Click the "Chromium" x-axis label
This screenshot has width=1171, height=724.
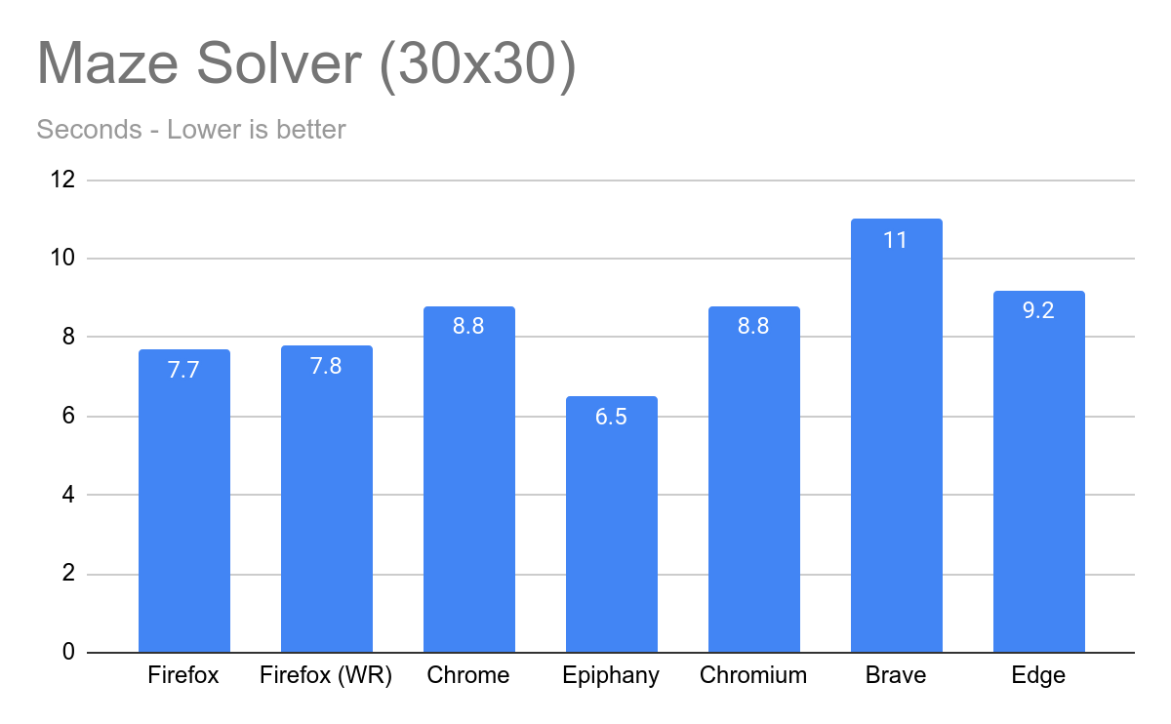point(753,675)
